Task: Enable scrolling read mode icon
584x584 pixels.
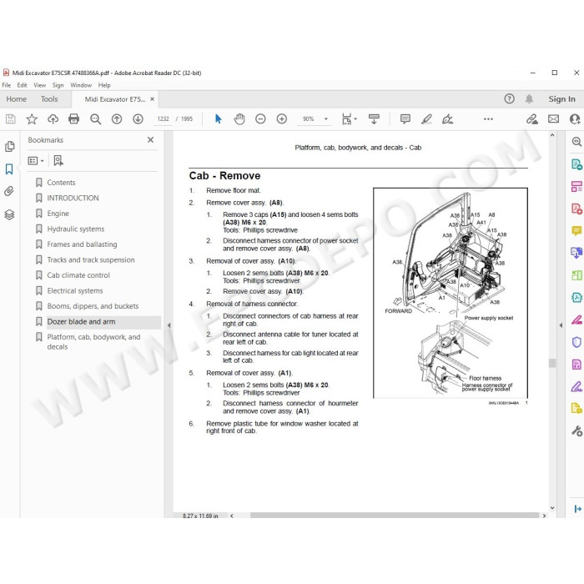Action: pyautogui.click(x=374, y=119)
